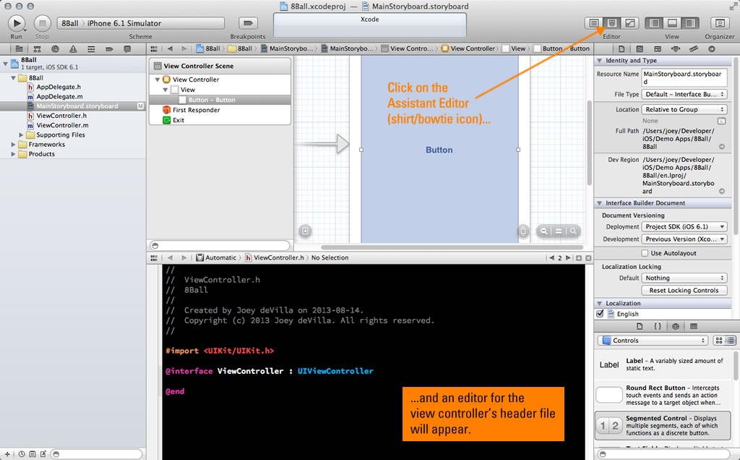740x460 pixels.
Task: Collapse View Controller in the outline
Action: 157,80
